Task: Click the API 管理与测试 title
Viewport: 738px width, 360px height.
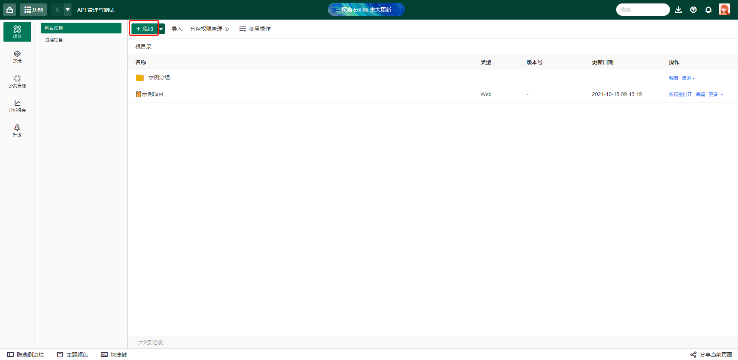Action: (x=96, y=10)
